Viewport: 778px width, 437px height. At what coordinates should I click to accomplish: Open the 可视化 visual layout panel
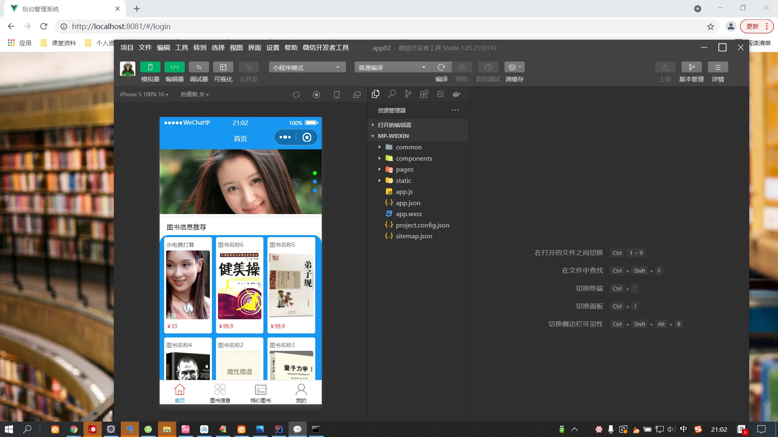[x=223, y=67]
